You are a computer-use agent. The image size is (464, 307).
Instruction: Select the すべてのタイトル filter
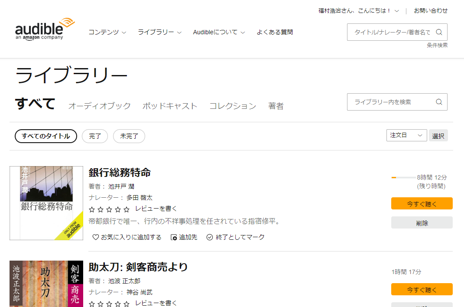(46, 136)
